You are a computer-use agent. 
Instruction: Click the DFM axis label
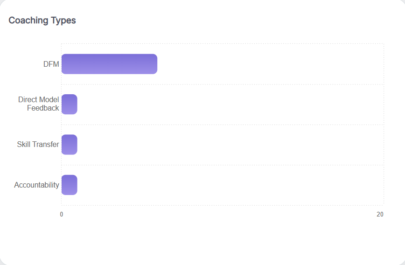click(x=51, y=64)
